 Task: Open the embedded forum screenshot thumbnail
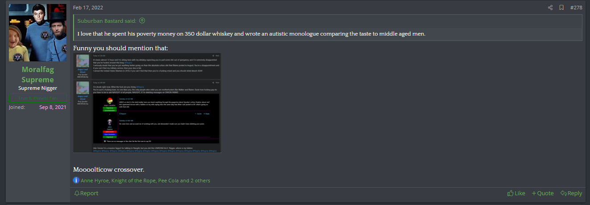click(147, 103)
